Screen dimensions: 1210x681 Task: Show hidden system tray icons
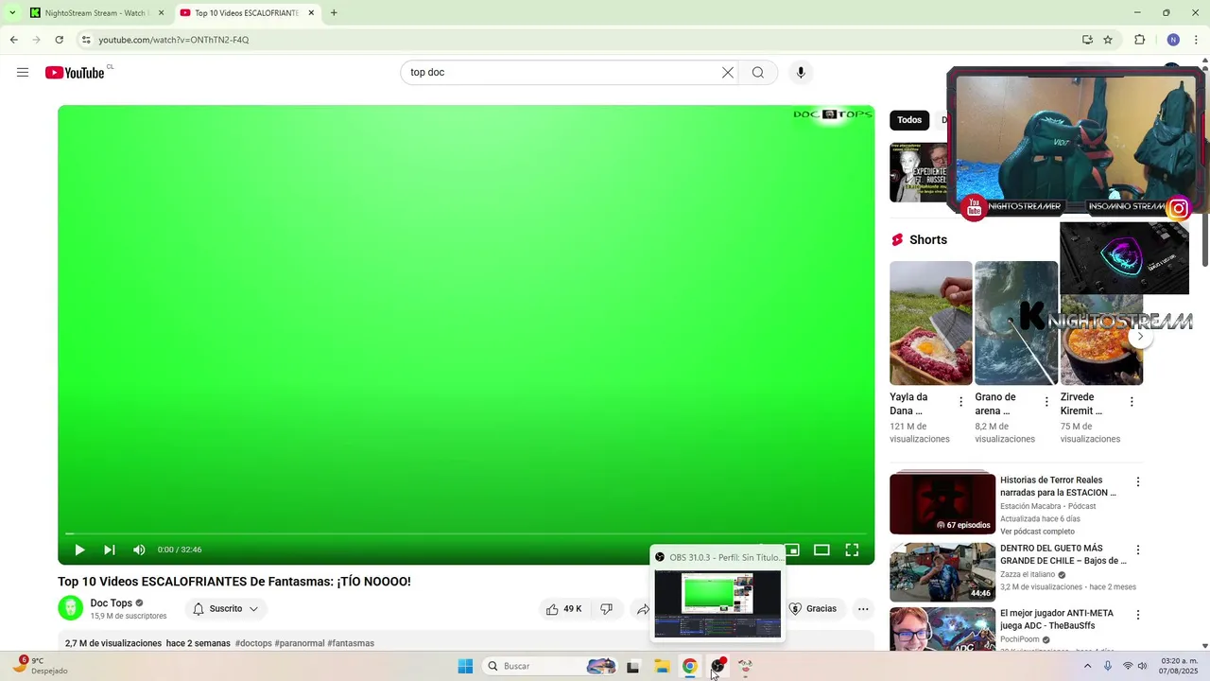coord(1087,667)
